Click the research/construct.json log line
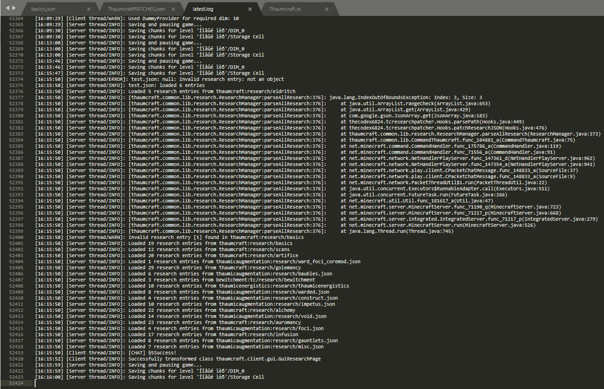604x389 pixels. point(186,298)
